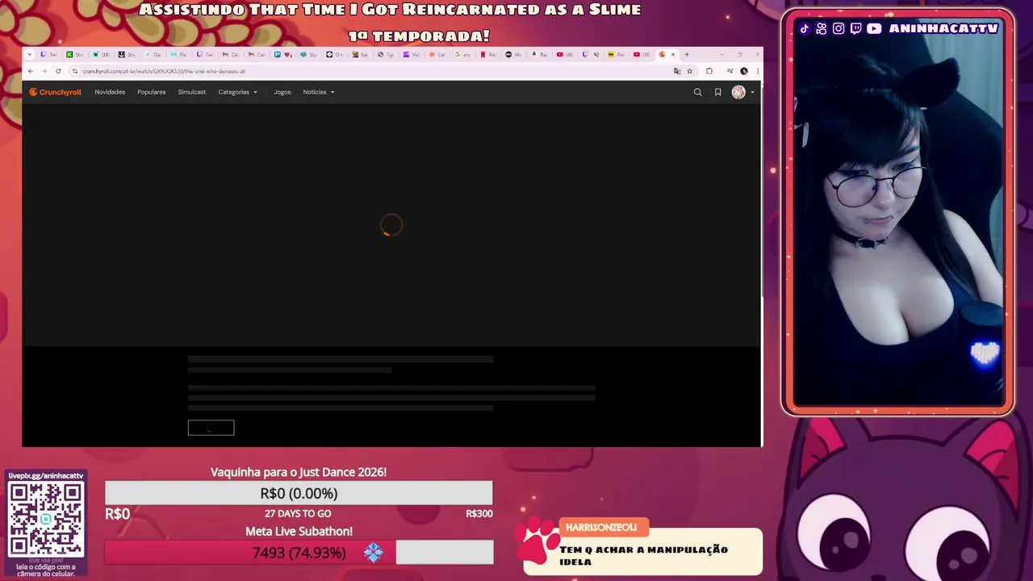Expand the Notícias dropdown
Screen dimensions: 1033x581
point(319,92)
